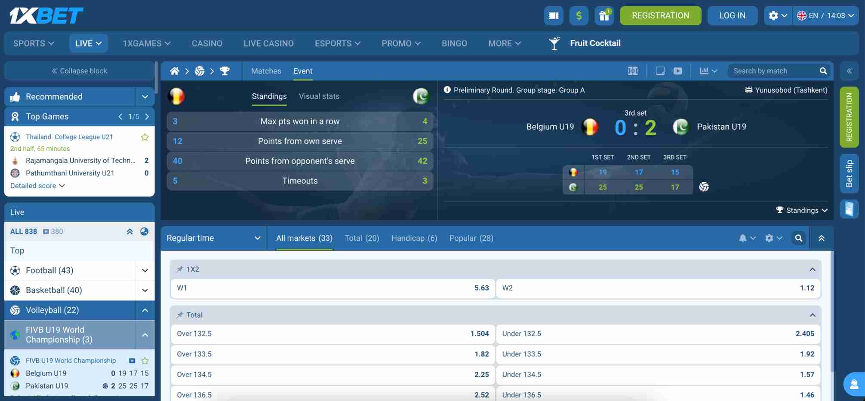Bet on W2 at 1.12
This screenshot has height=401, width=865.
click(658, 288)
